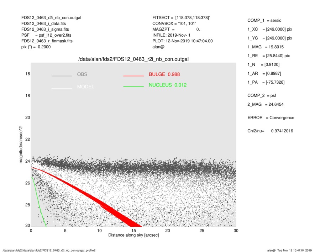The height and width of the screenshot is (252, 315).
Task: Click the 1_MAG = 19.8015 entry
Action: (266, 47)
